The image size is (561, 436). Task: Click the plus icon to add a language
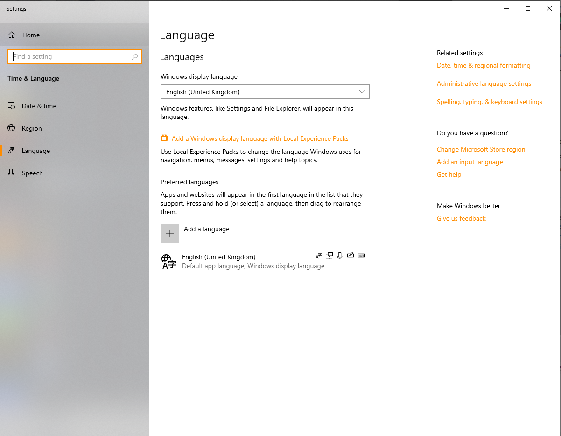click(170, 234)
